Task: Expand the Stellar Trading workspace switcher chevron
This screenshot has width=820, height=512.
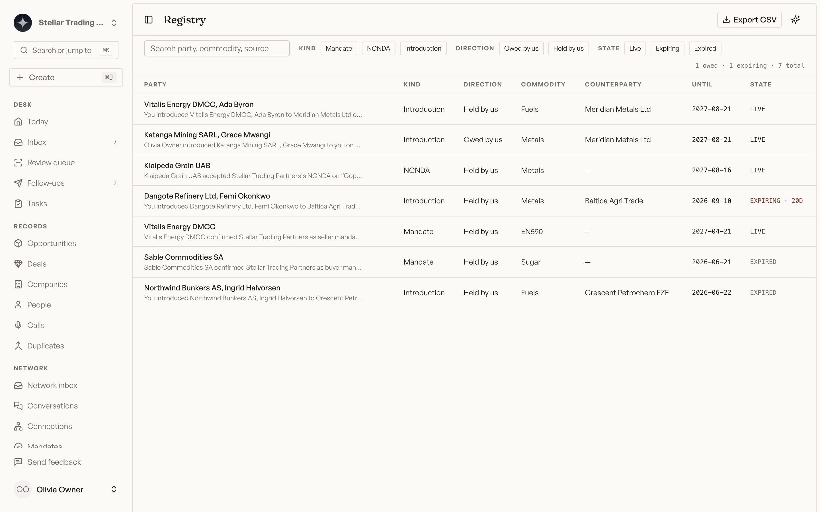Action: 114,23
